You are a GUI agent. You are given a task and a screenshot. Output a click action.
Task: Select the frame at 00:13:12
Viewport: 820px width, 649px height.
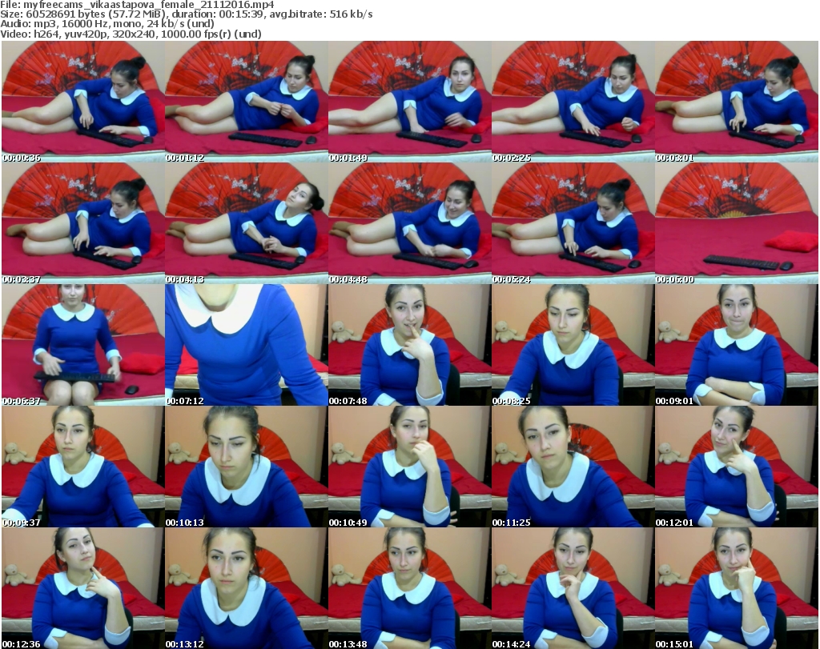(x=247, y=588)
